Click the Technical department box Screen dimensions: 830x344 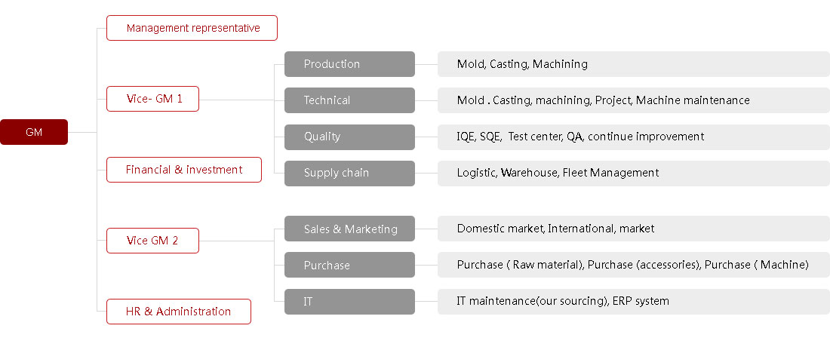point(349,100)
